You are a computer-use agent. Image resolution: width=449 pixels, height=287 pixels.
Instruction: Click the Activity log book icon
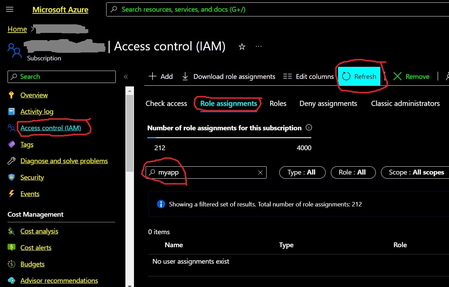click(x=11, y=111)
